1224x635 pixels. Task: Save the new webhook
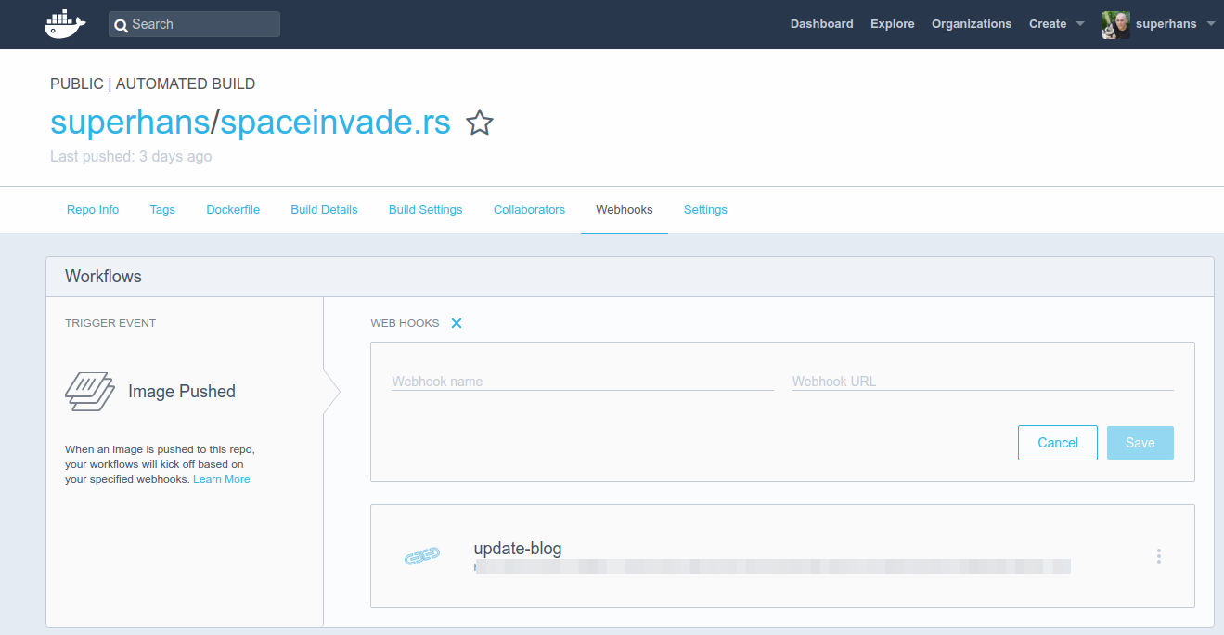pos(1140,443)
